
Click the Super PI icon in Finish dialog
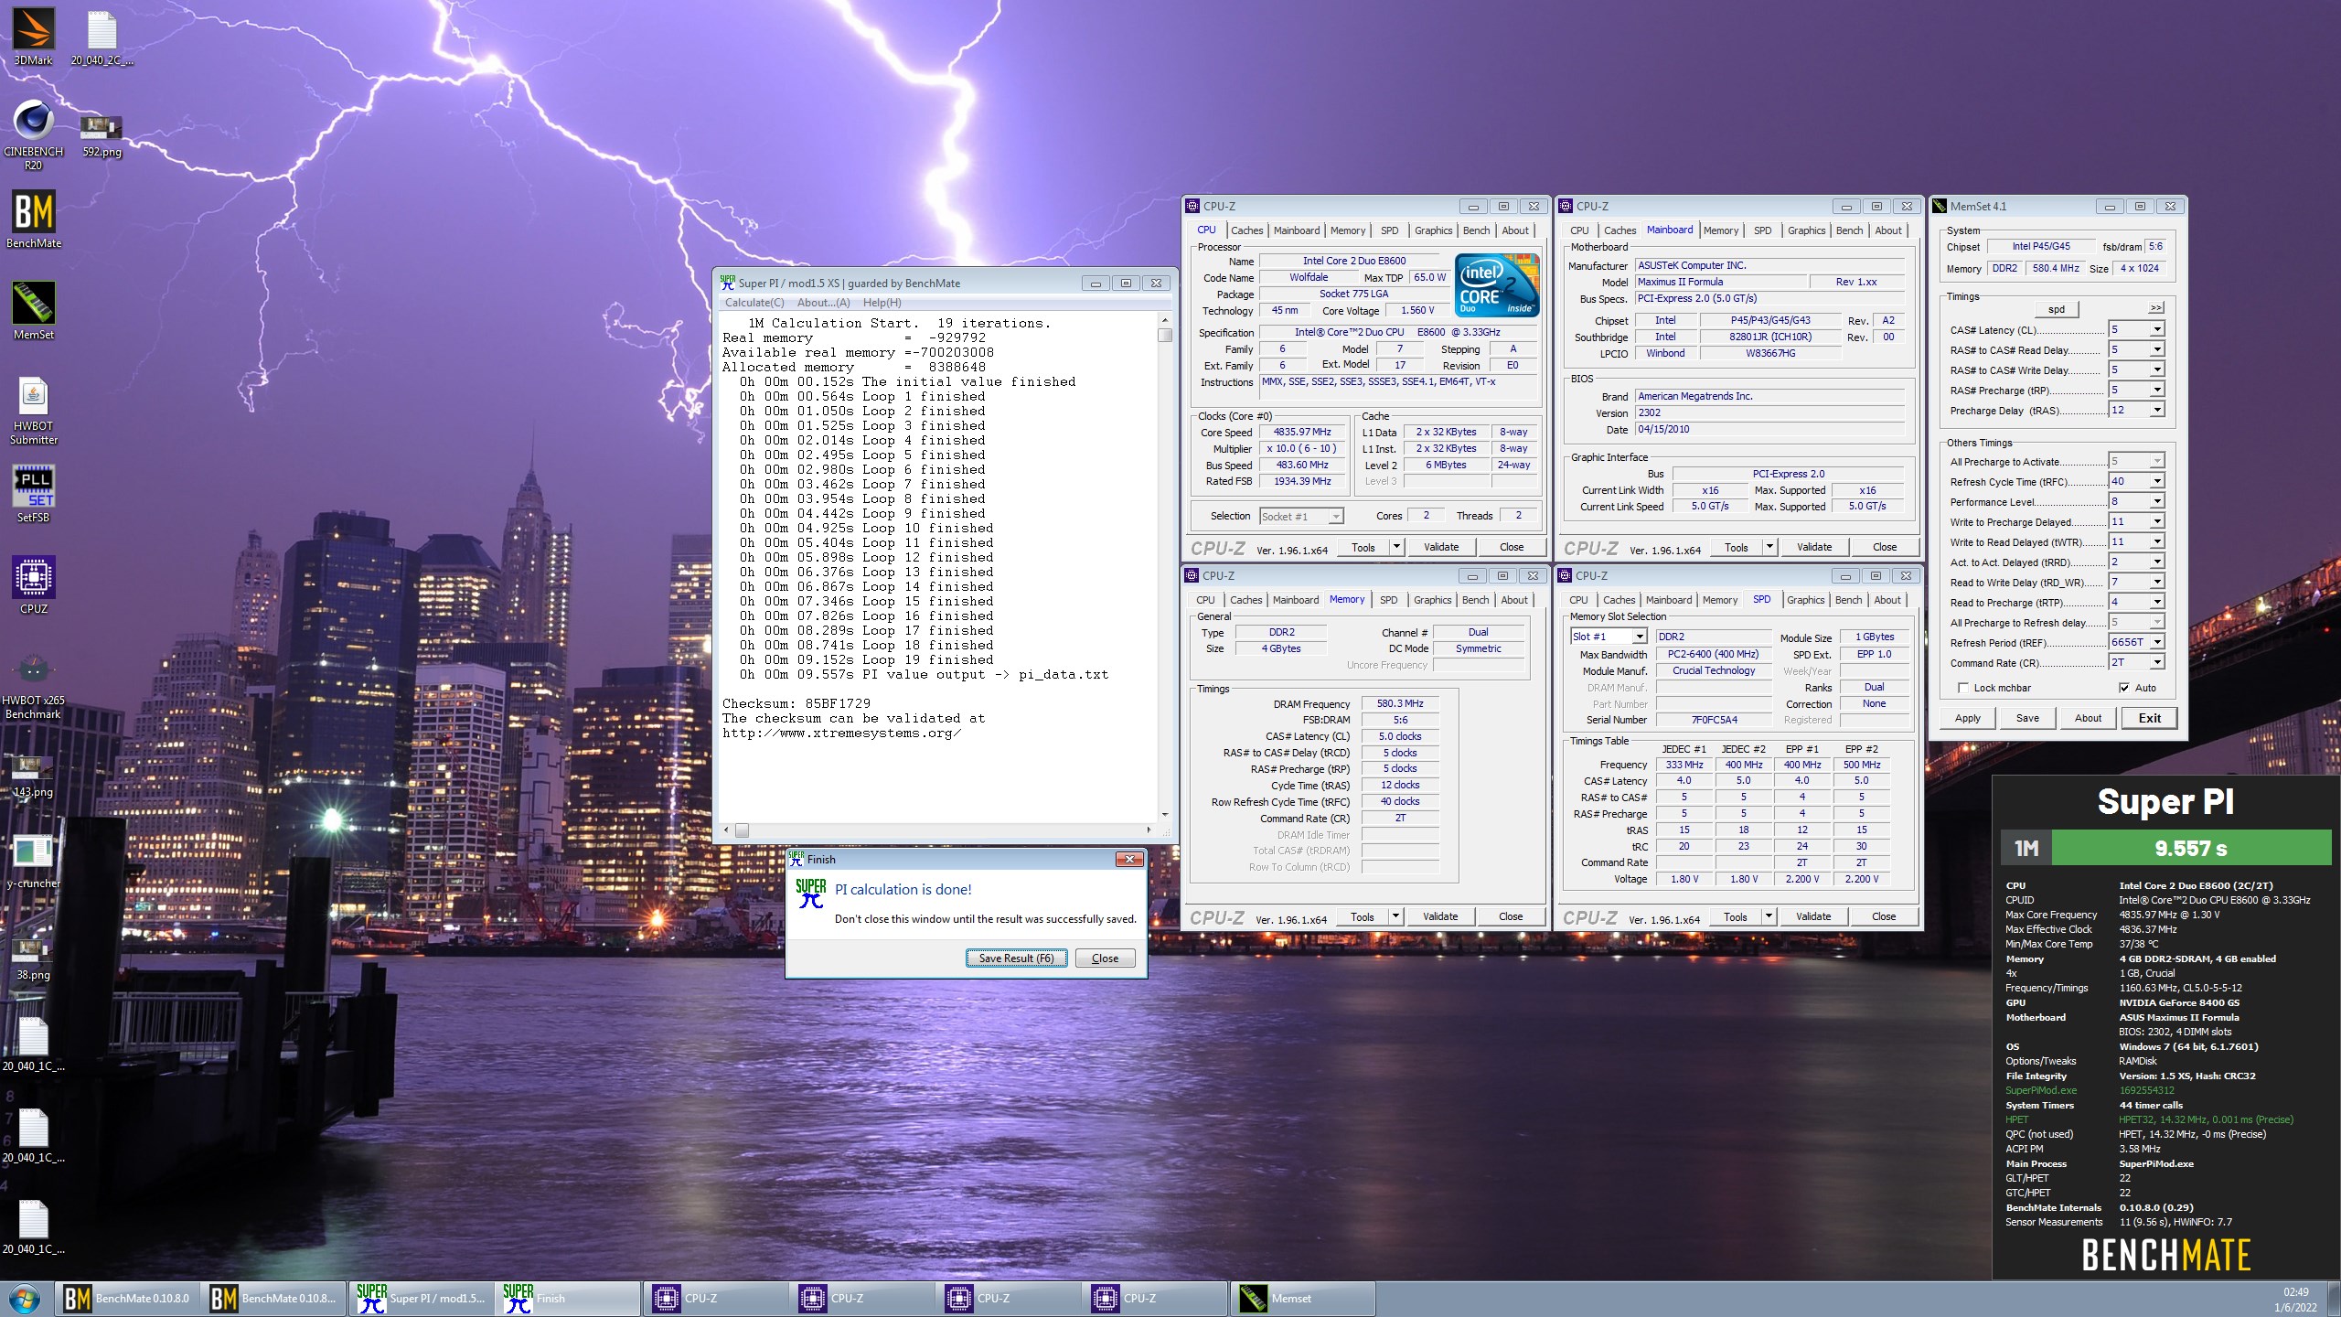coord(810,893)
